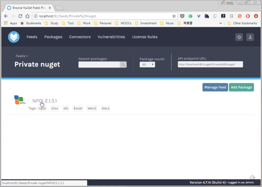
Task: Open the MOOCs bookmarks folder
Action: tap(123, 23)
